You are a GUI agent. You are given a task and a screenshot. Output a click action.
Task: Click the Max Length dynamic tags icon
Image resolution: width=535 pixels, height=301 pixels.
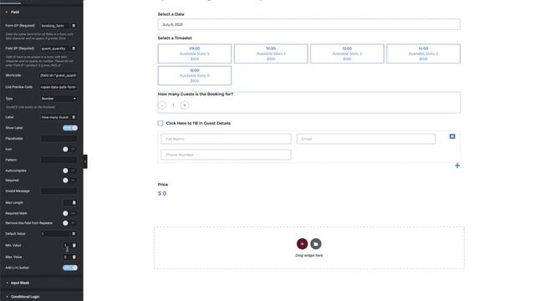click(74, 202)
